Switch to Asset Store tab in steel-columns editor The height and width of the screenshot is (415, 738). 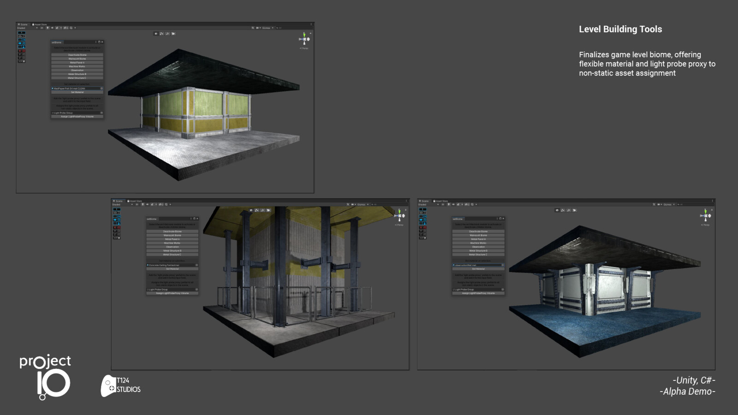(135, 201)
